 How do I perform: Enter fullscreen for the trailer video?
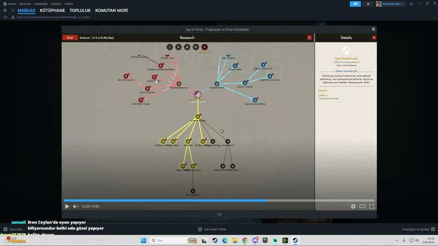click(372, 206)
